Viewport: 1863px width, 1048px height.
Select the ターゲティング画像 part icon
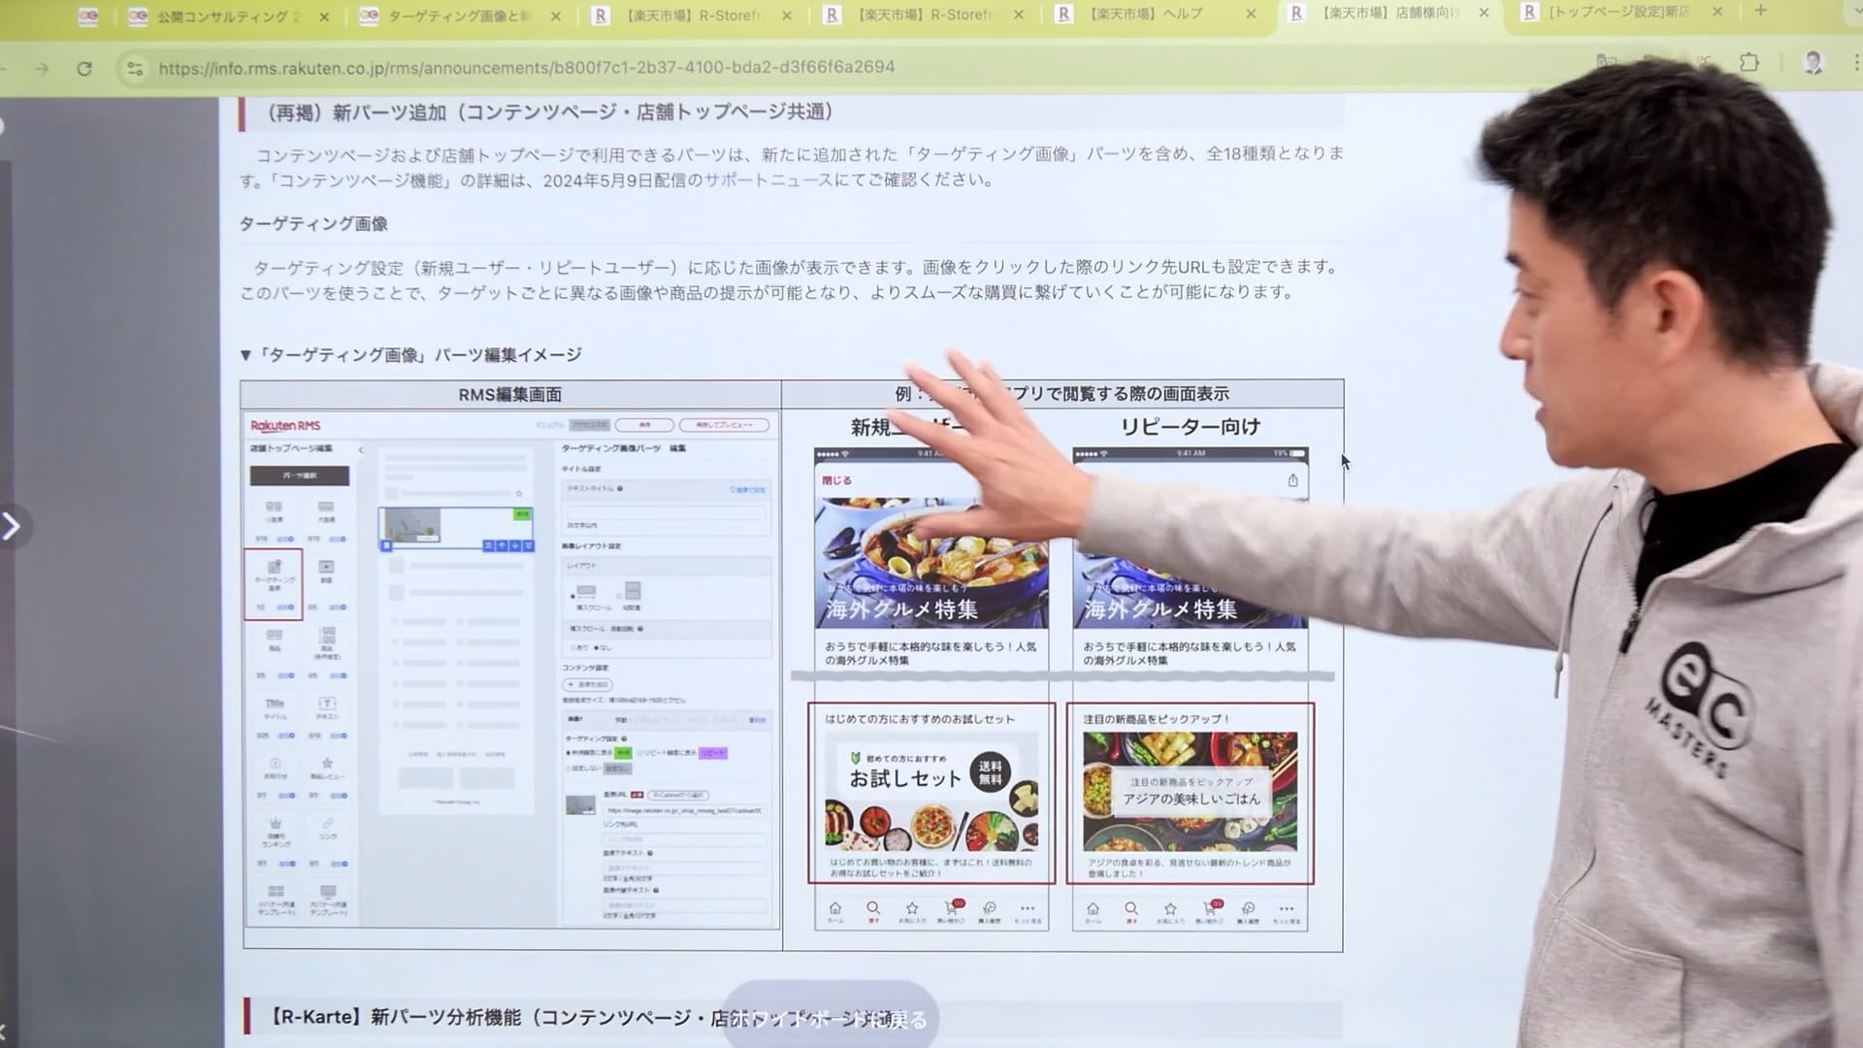274,583
